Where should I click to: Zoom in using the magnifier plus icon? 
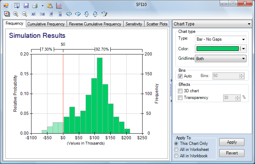[16, 14]
